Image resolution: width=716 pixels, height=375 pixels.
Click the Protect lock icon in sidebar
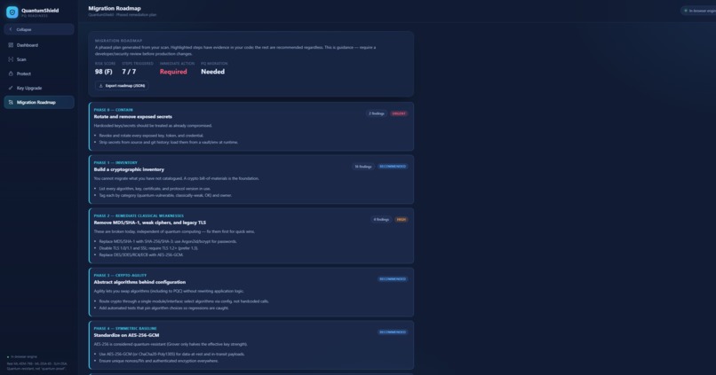tap(11, 74)
